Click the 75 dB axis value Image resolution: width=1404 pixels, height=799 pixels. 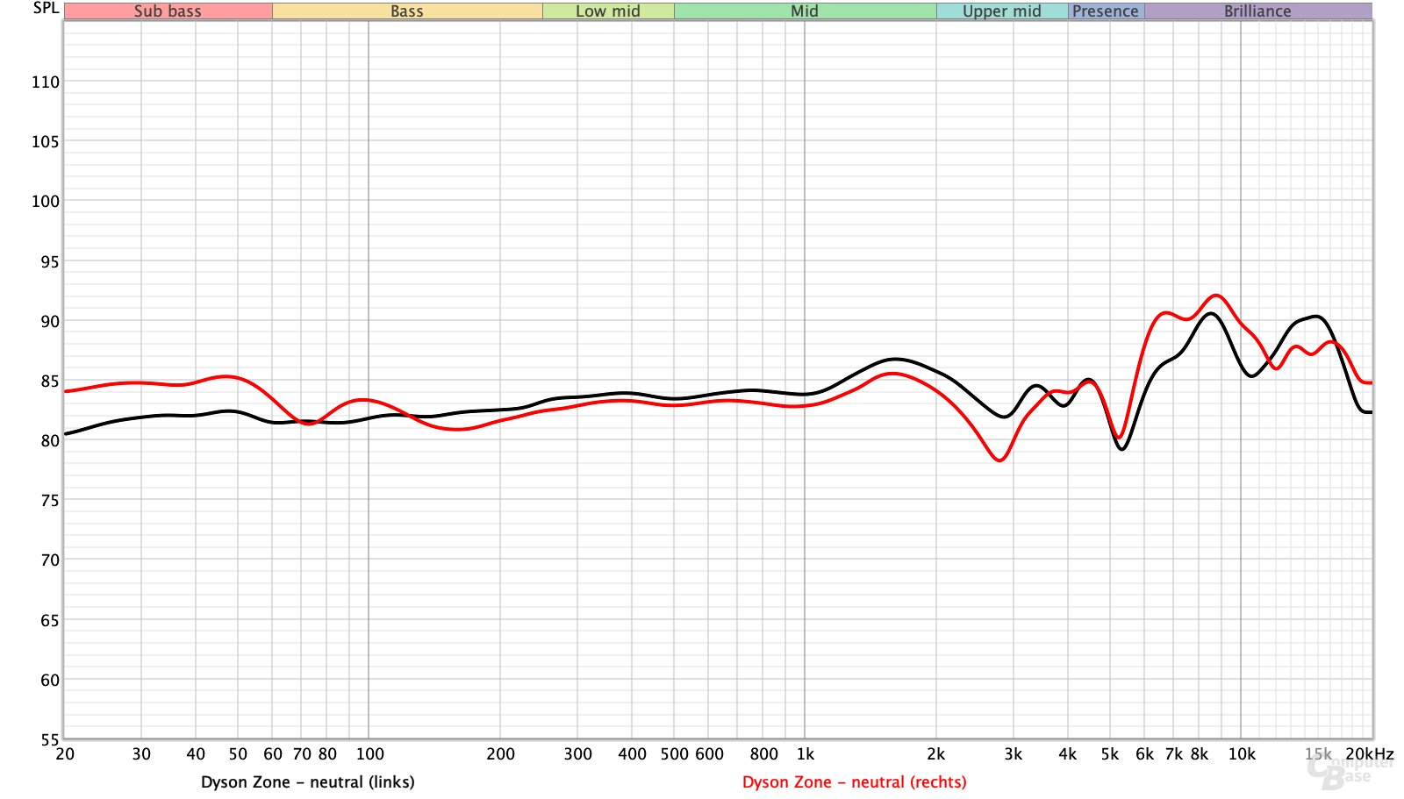coord(50,500)
